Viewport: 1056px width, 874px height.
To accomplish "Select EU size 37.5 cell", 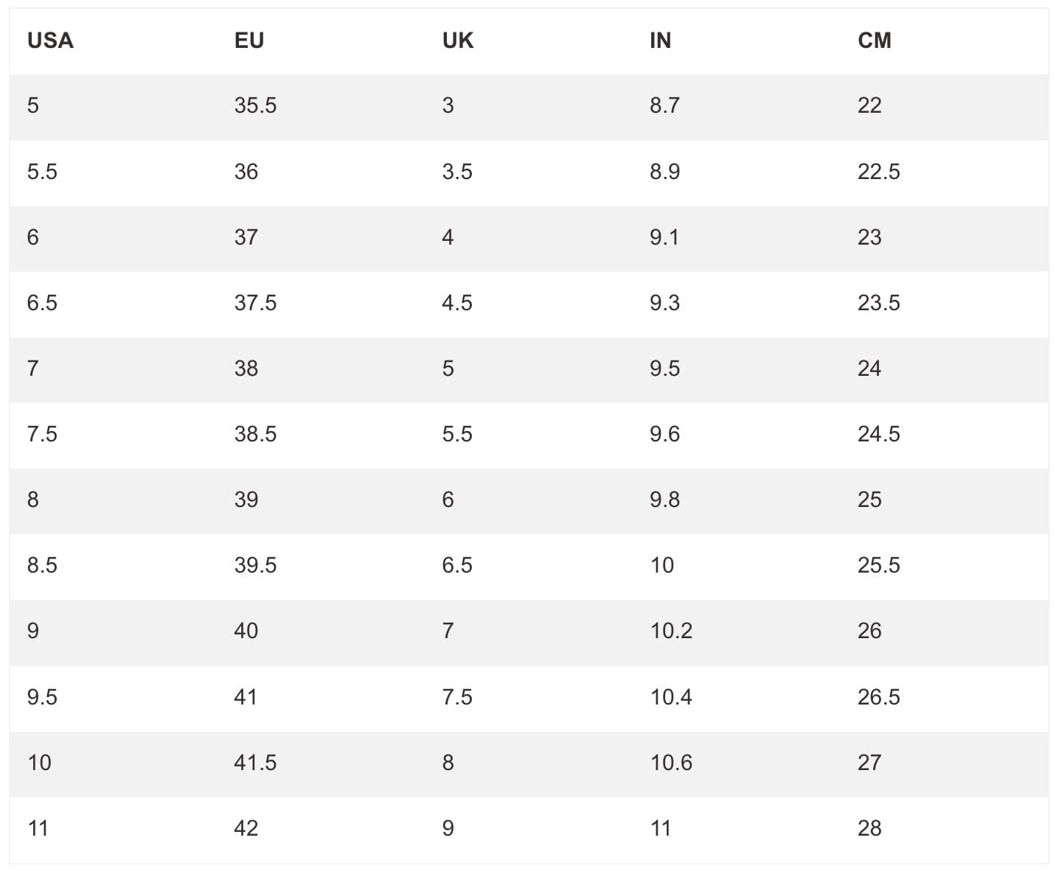I will click(255, 303).
